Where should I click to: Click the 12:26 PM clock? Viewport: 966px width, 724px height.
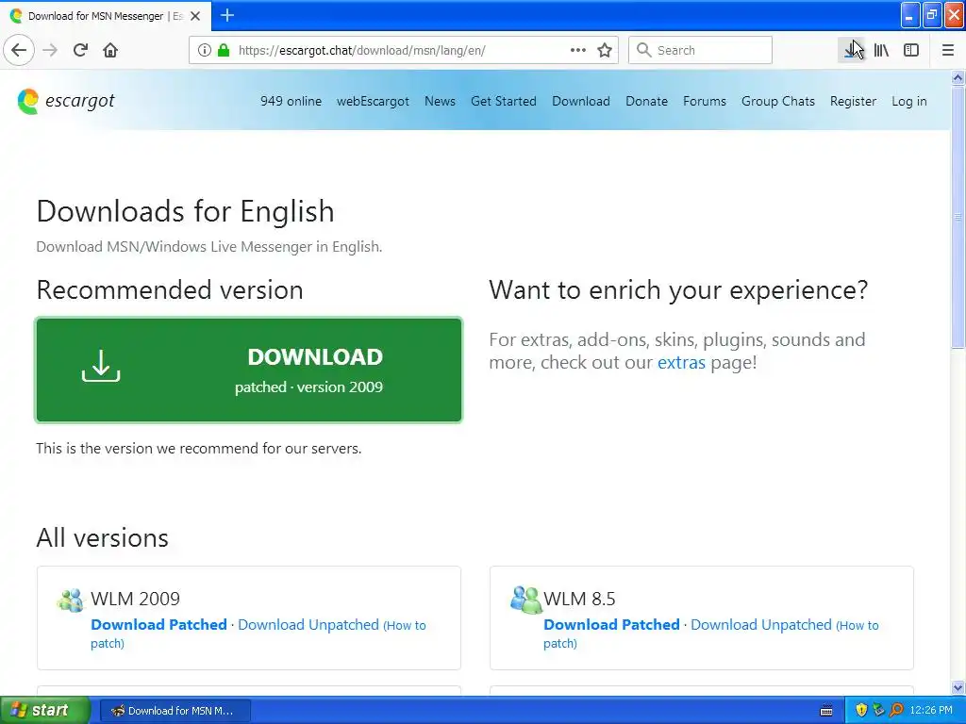930,710
